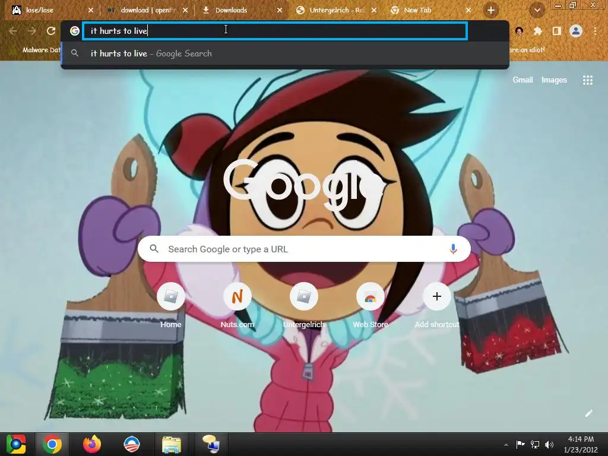
Task: Open the Chrome profile menu
Action: 576,31
